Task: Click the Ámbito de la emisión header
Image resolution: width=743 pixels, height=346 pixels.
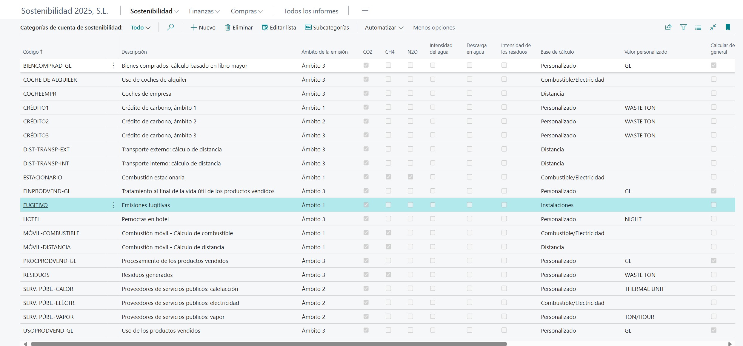Action: point(324,52)
